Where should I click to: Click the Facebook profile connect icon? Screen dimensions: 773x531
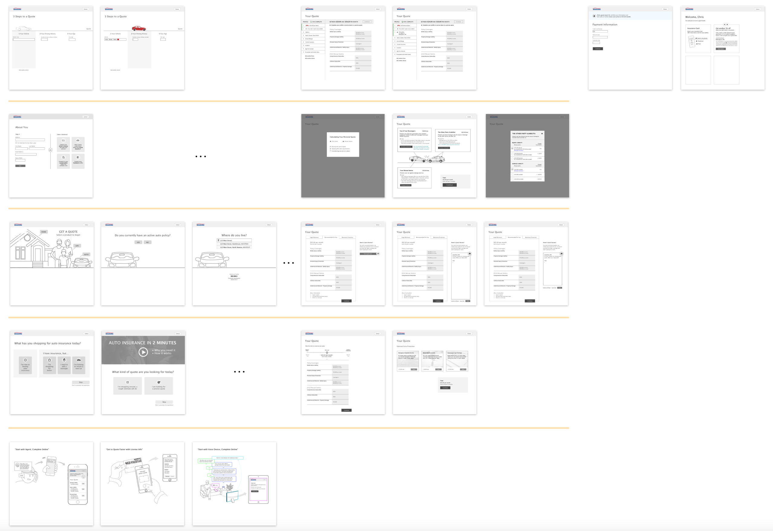[78, 157]
